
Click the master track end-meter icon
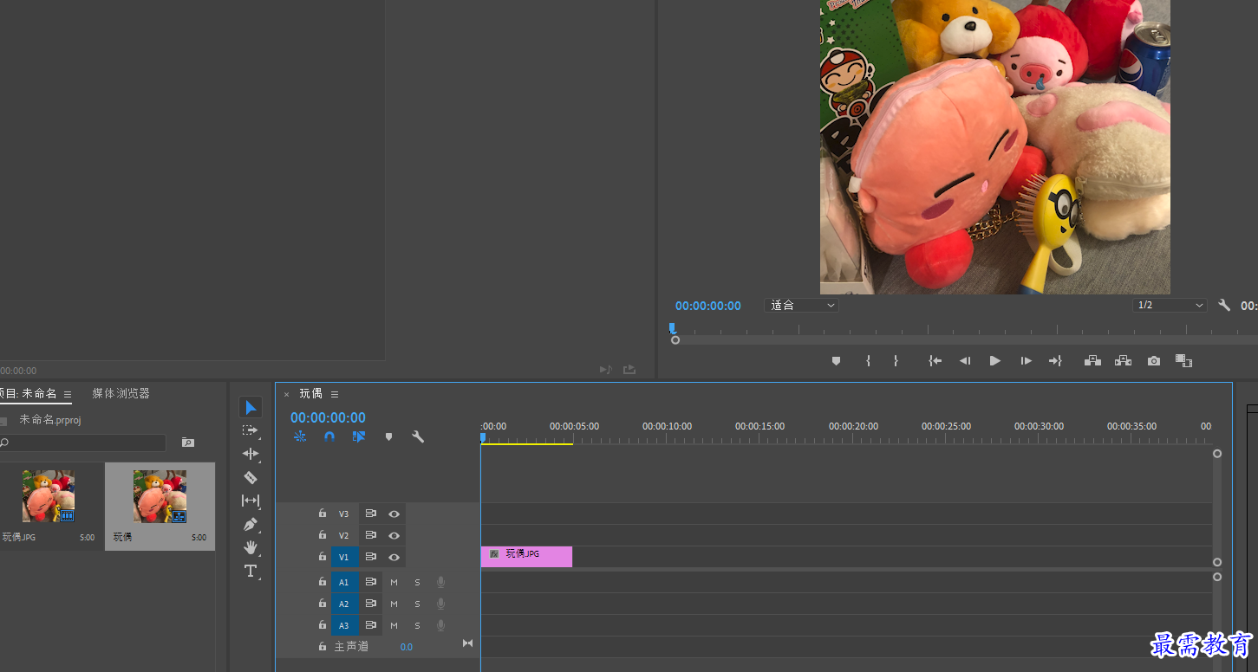click(x=467, y=643)
